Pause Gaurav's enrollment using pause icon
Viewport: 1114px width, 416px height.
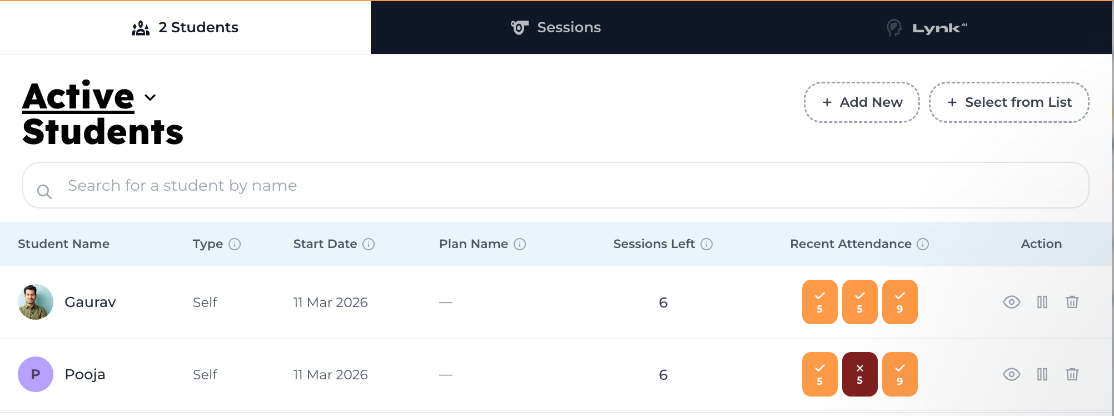click(x=1042, y=302)
